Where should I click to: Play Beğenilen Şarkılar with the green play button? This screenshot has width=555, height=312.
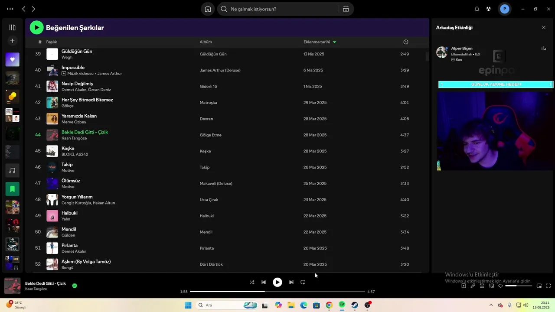pyautogui.click(x=36, y=28)
